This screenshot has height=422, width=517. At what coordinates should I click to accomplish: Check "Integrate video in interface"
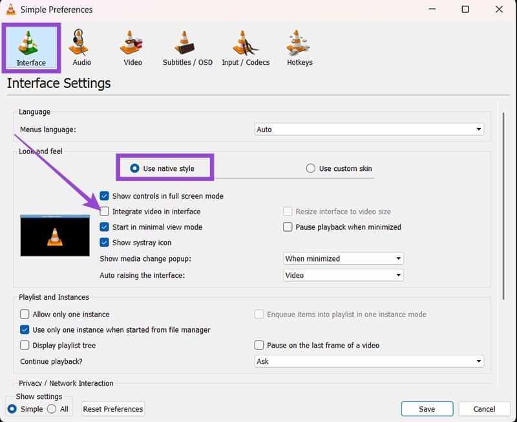point(103,212)
